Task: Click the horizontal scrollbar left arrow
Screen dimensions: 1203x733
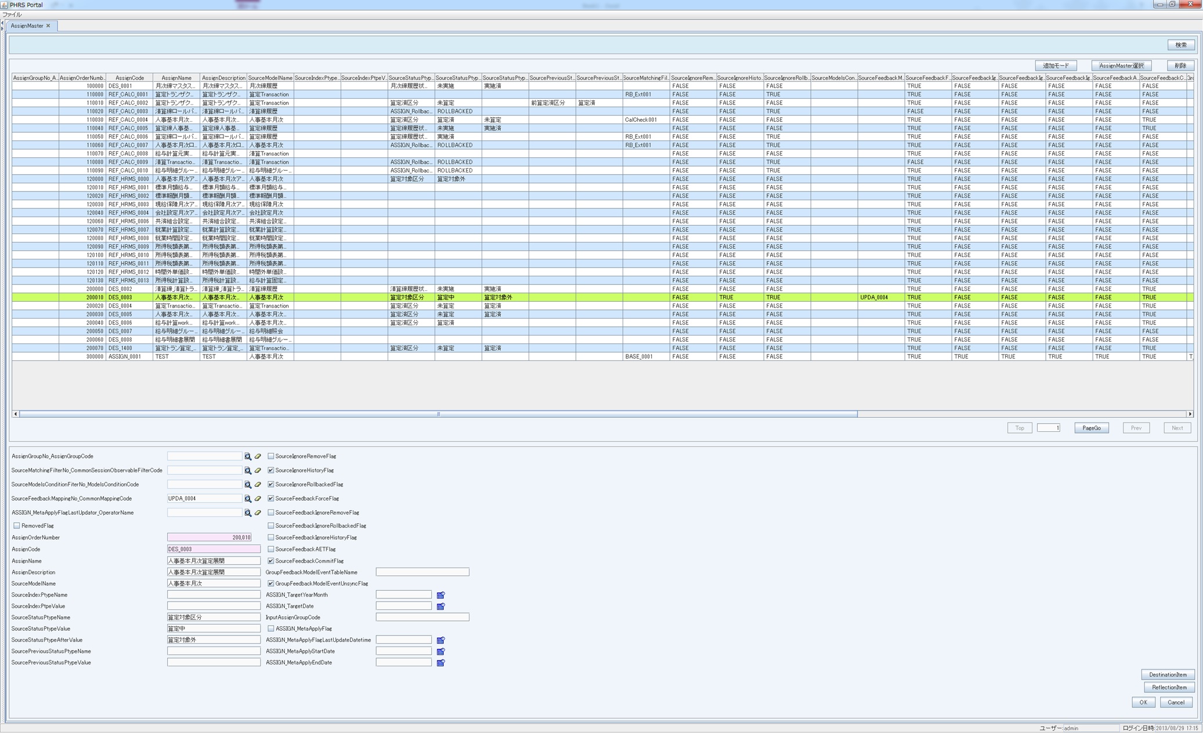Action: tap(16, 414)
